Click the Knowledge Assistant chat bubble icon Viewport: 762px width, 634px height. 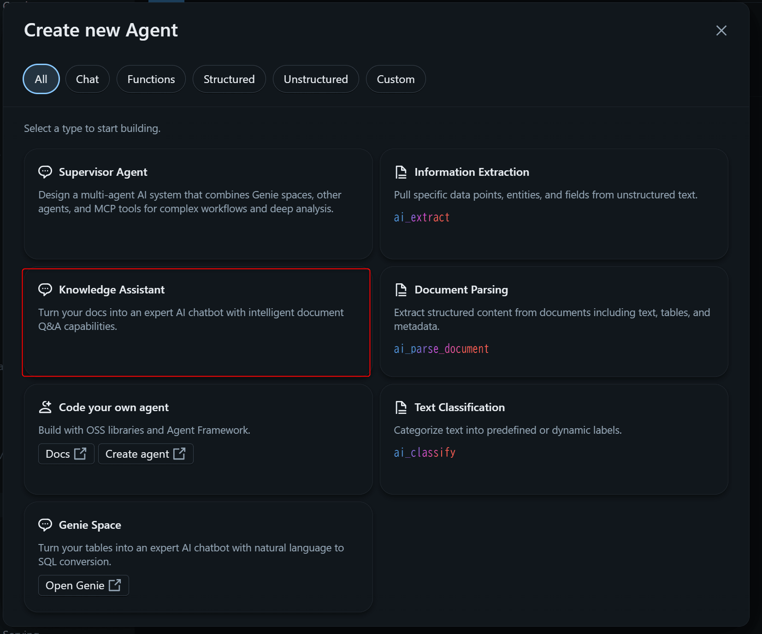pyautogui.click(x=45, y=290)
